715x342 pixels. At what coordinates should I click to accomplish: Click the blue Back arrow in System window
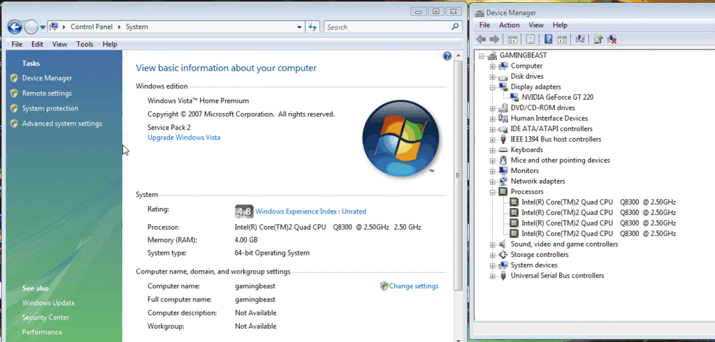point(14,27)
